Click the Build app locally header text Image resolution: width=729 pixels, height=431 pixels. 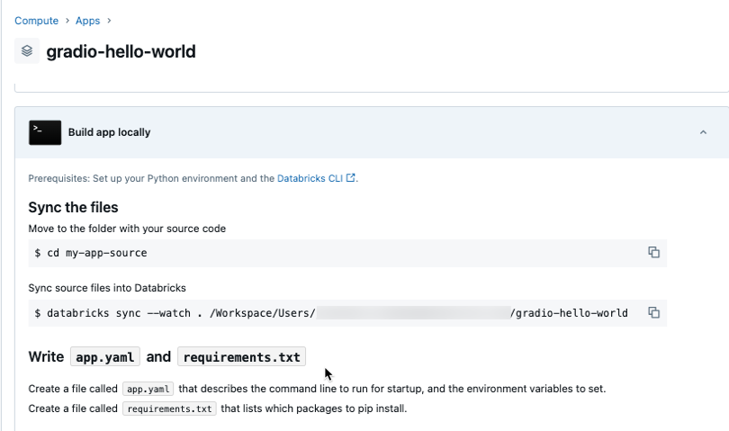[x=109, y=132]
